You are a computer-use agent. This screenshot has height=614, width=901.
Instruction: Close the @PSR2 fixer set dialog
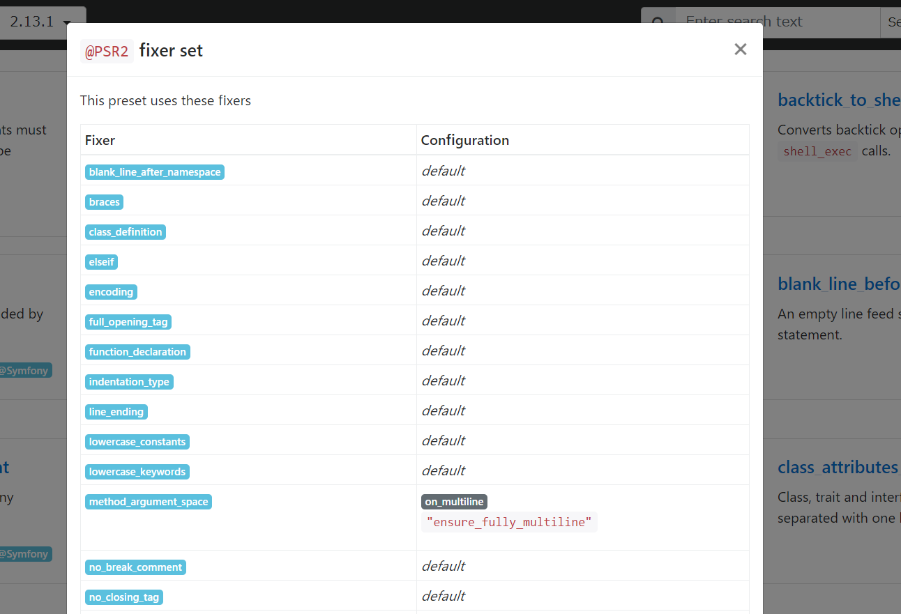(x=740, y=49)
